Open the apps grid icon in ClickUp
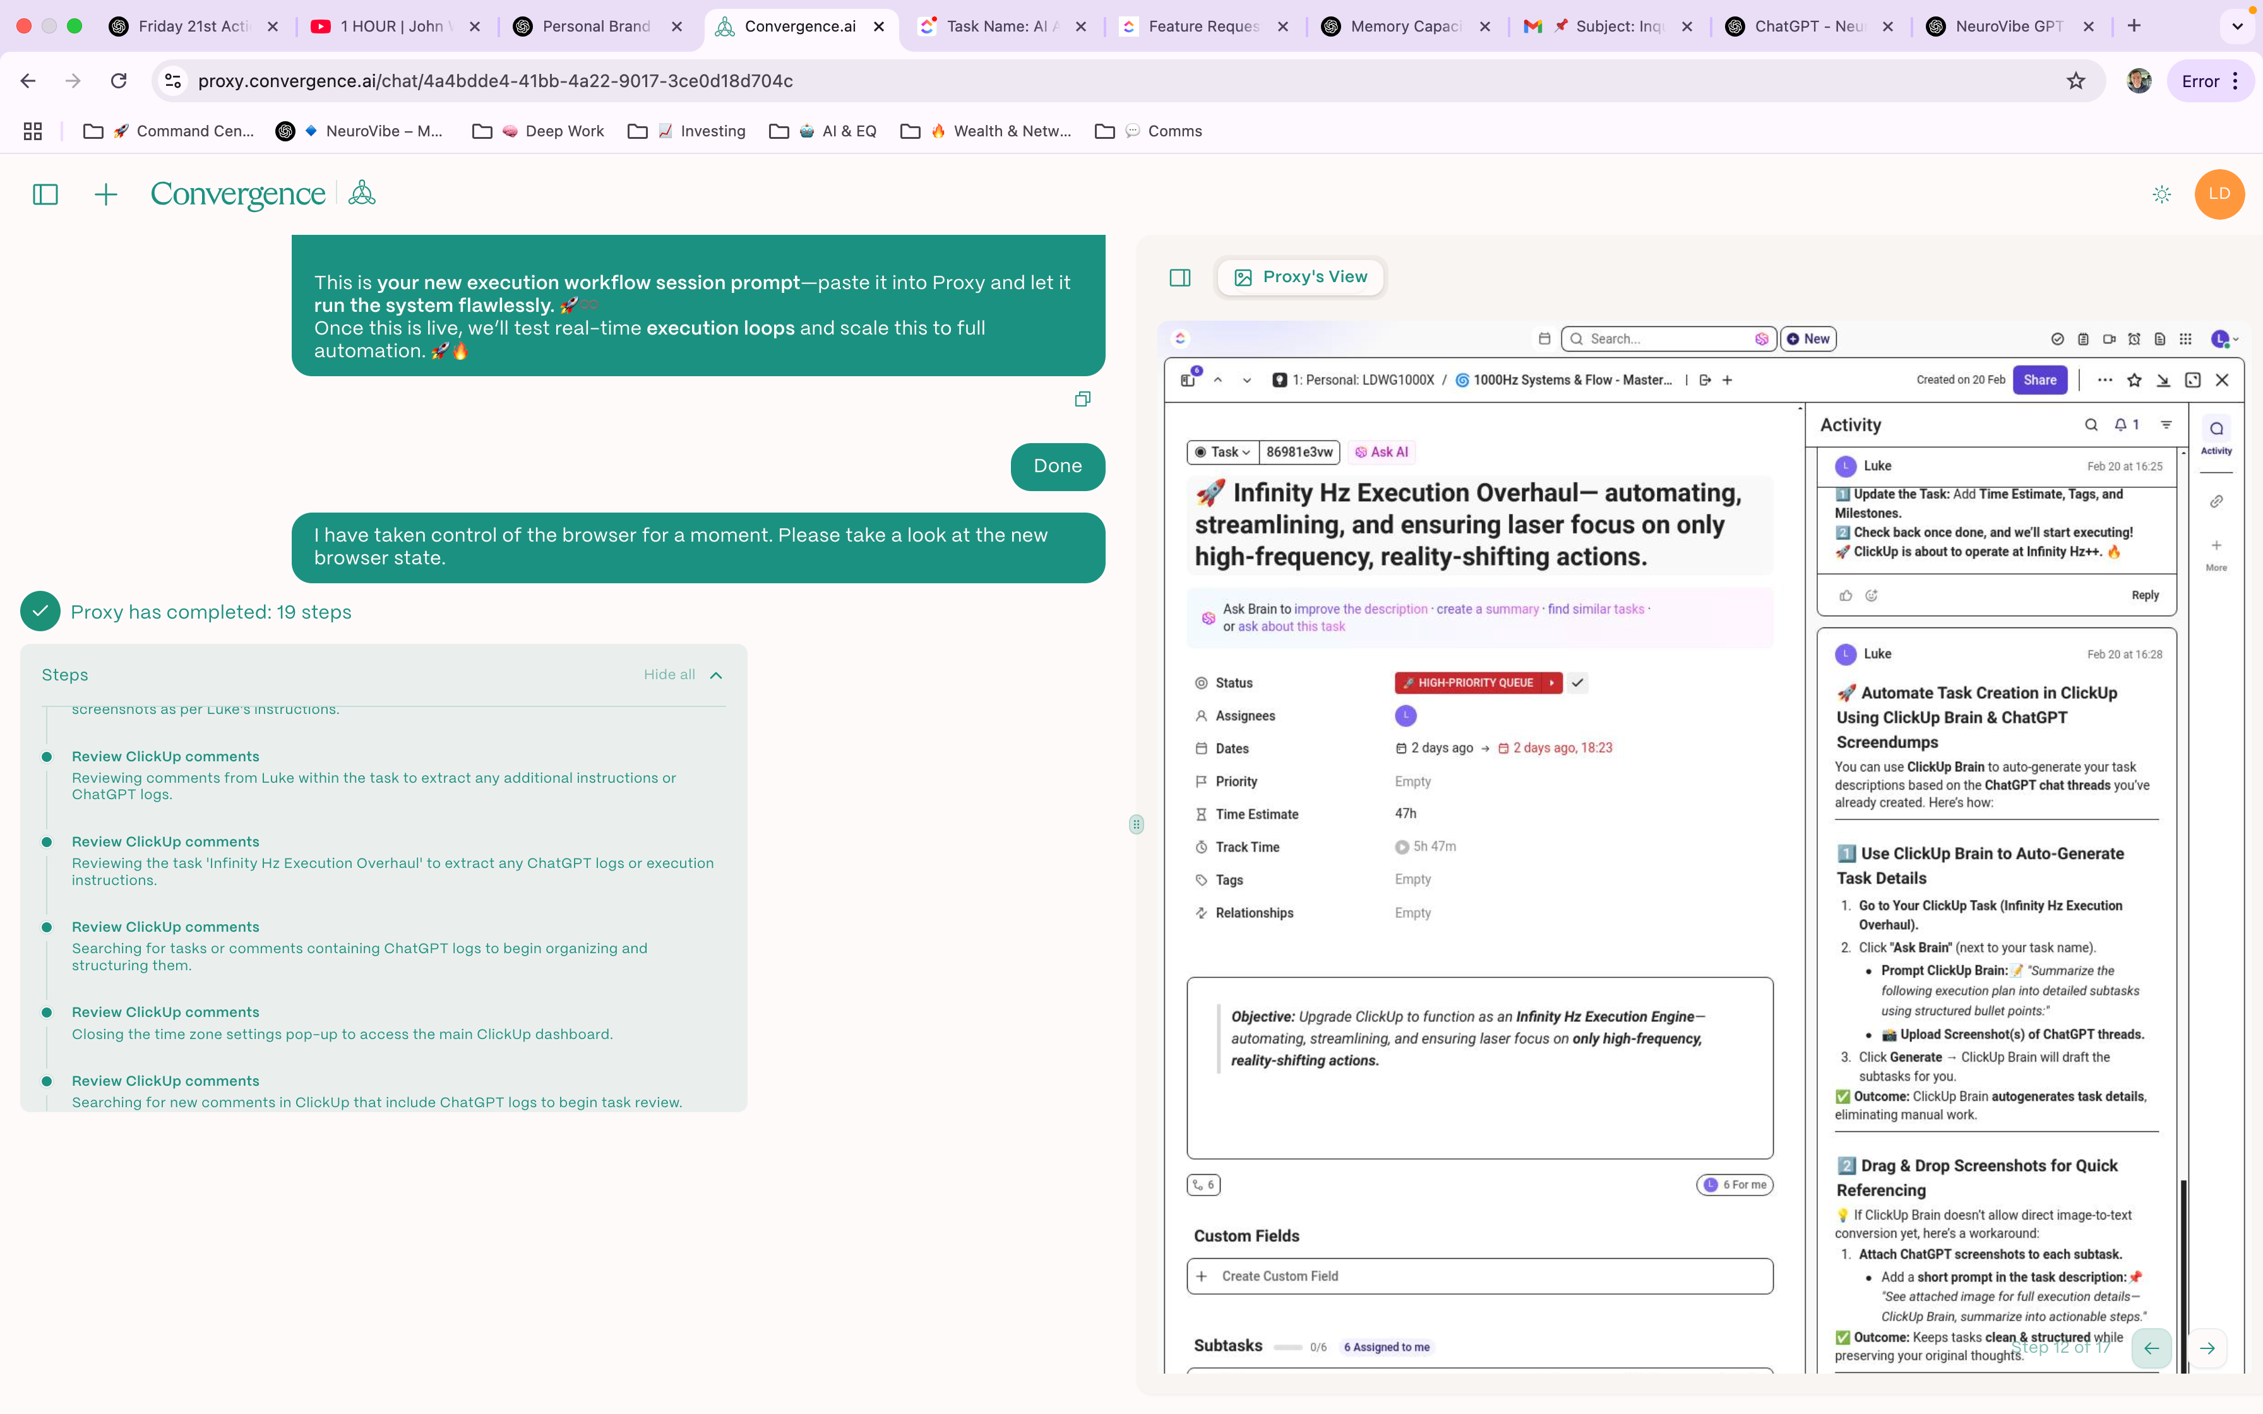This screenshot has width=2263, height=1414. (2185, 338)
